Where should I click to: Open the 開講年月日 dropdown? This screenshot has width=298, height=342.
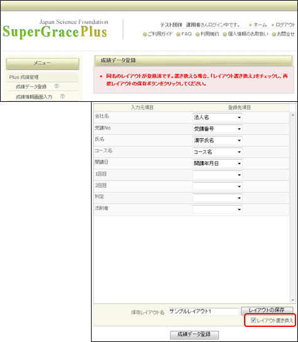(217, 163)
